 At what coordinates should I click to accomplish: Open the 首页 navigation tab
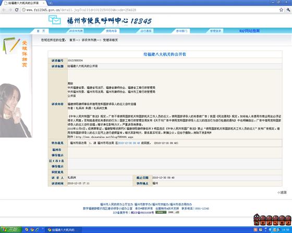tap(41, 31)
